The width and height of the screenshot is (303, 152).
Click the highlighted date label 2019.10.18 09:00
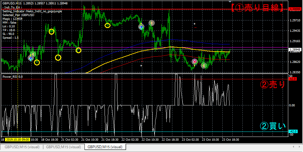[18, 140]
